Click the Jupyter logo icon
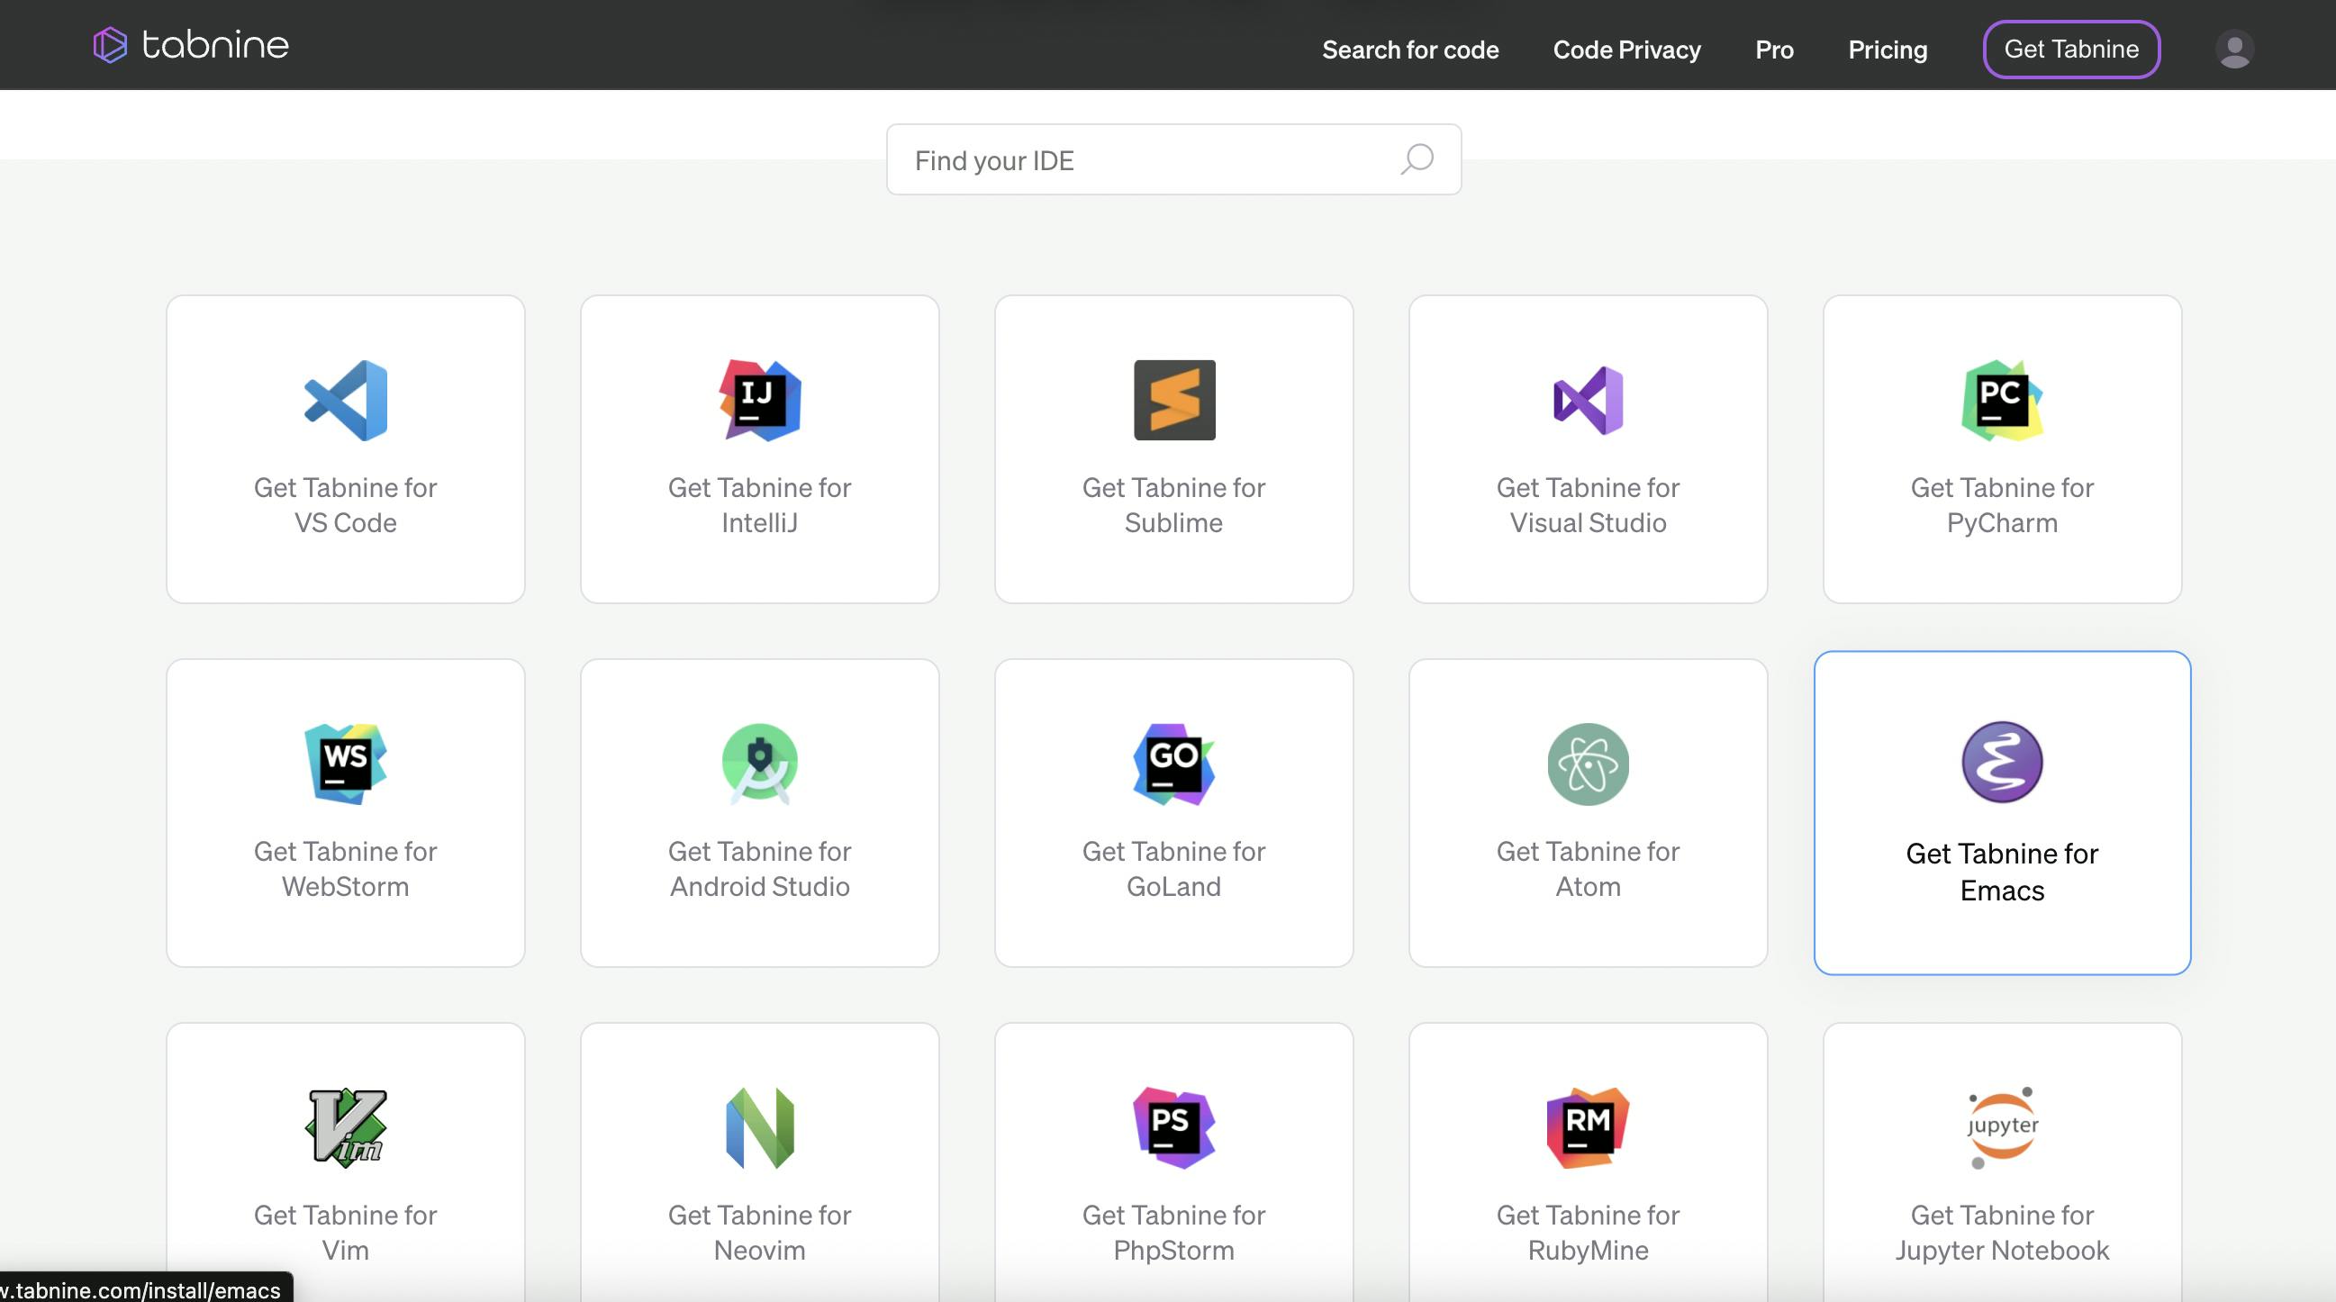Image resolution: width=2336 pixels, height=1302 pixels. [x=2002, y=1128]
